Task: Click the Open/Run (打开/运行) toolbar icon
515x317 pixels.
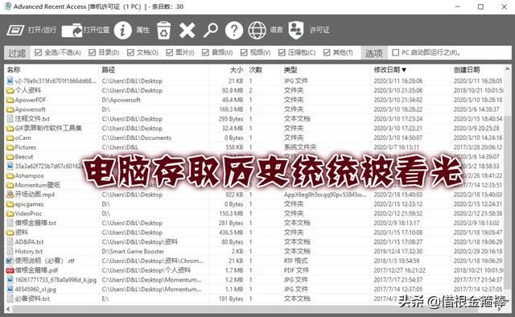Action: tap(15, 31)
